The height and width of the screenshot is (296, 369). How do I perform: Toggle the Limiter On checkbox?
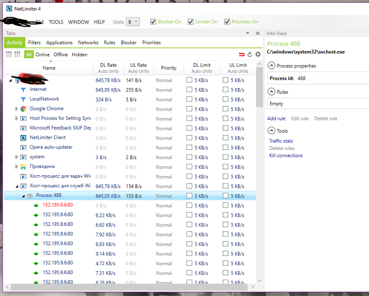click(190, 22)
